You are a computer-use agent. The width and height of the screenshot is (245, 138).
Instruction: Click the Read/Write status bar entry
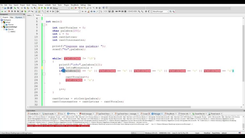(216, 133)
